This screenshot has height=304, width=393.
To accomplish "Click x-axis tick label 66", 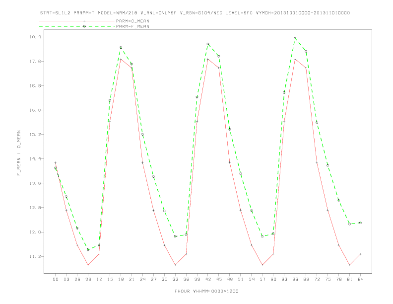I will pos(295,279).
